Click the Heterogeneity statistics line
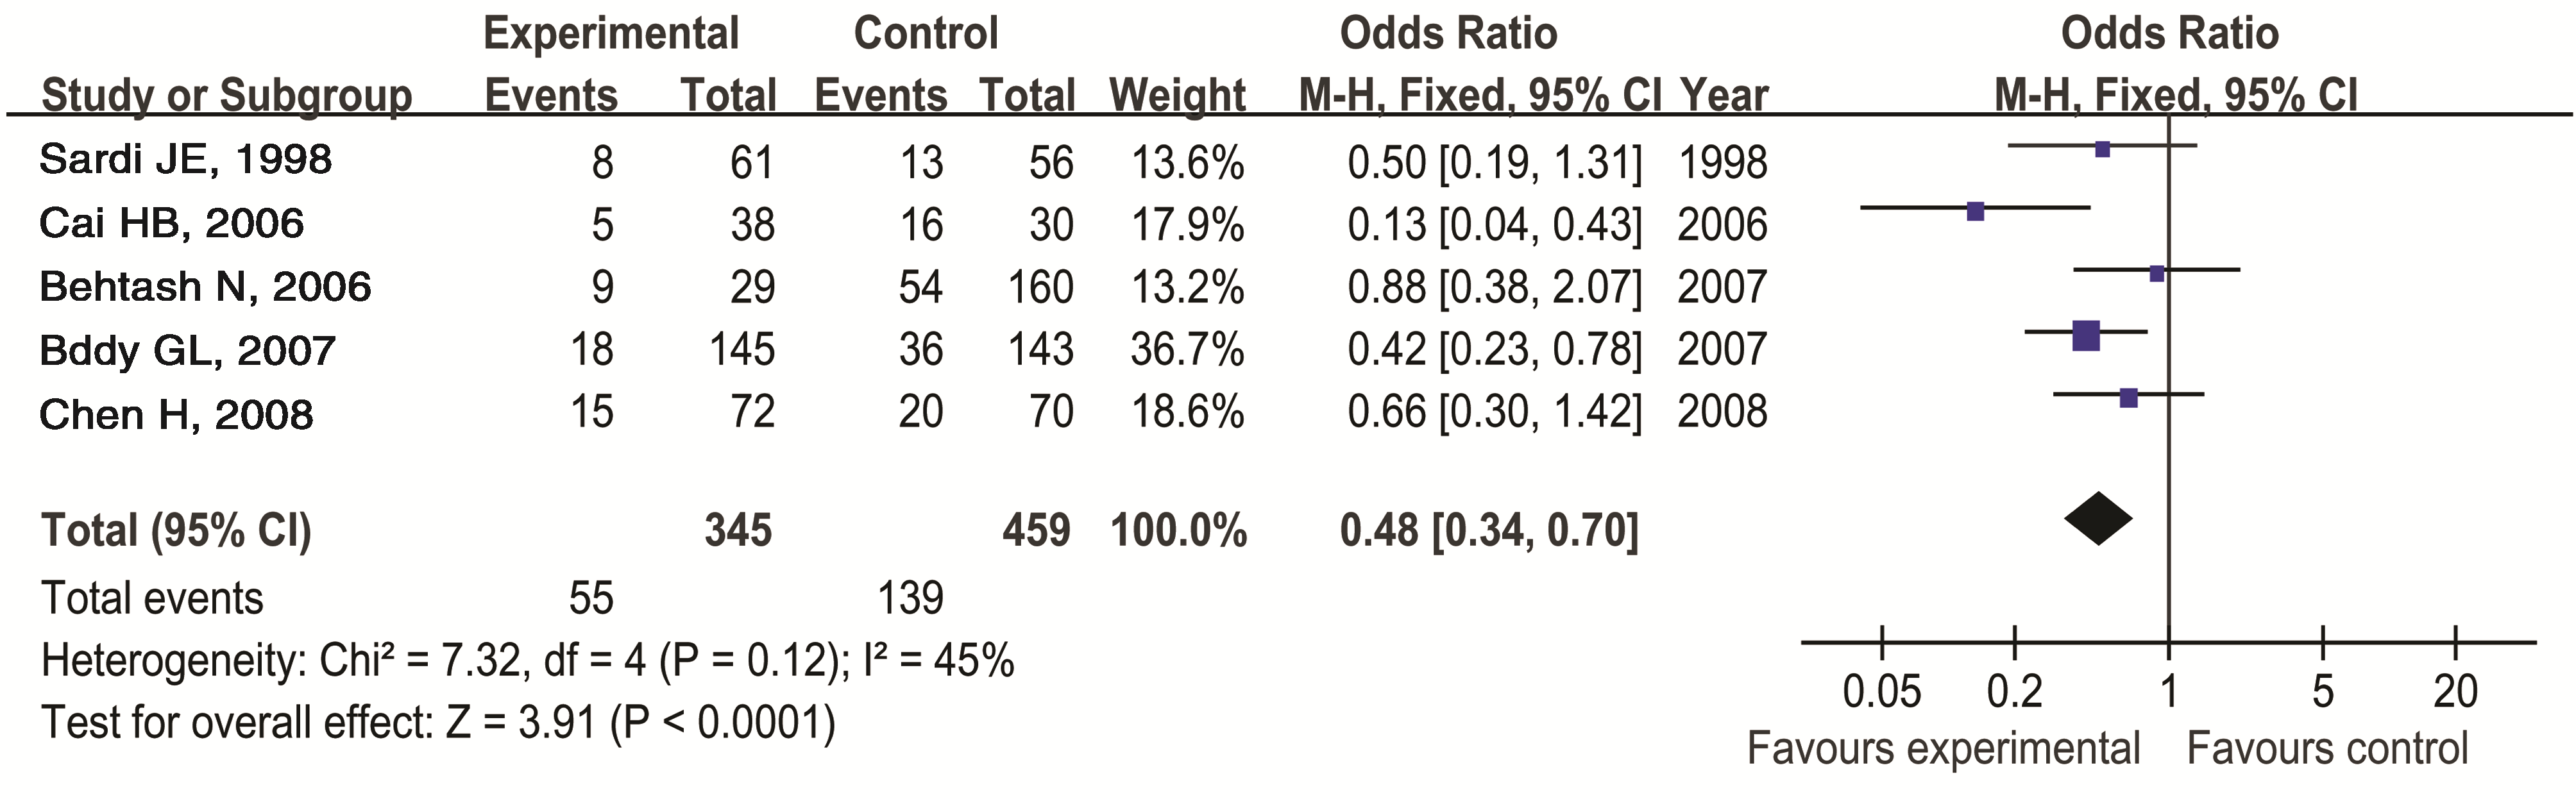Screen dimensions: 2576x799 click(x=527, y=661)
